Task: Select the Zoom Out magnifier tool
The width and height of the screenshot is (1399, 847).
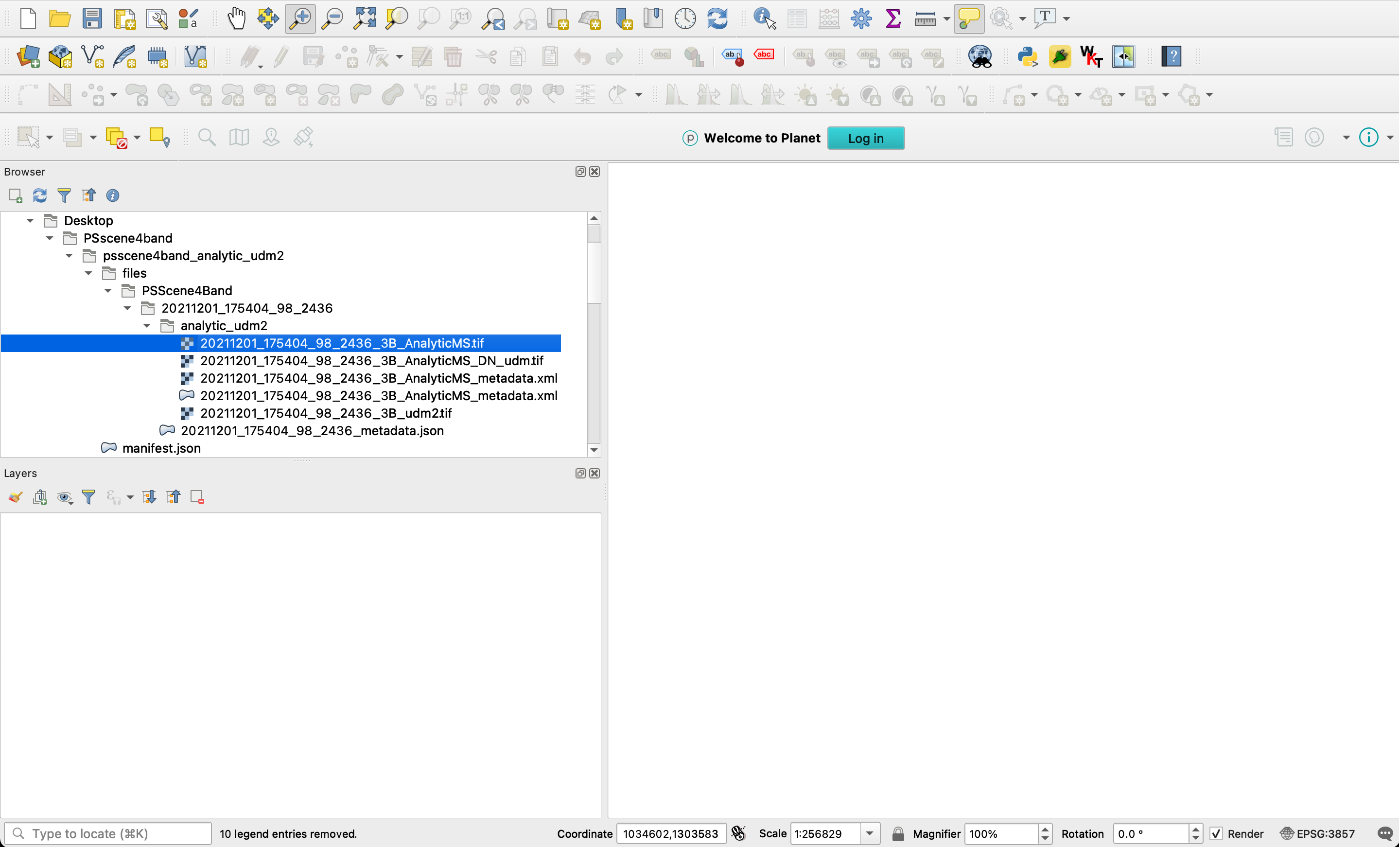Action: coord(332,18)
